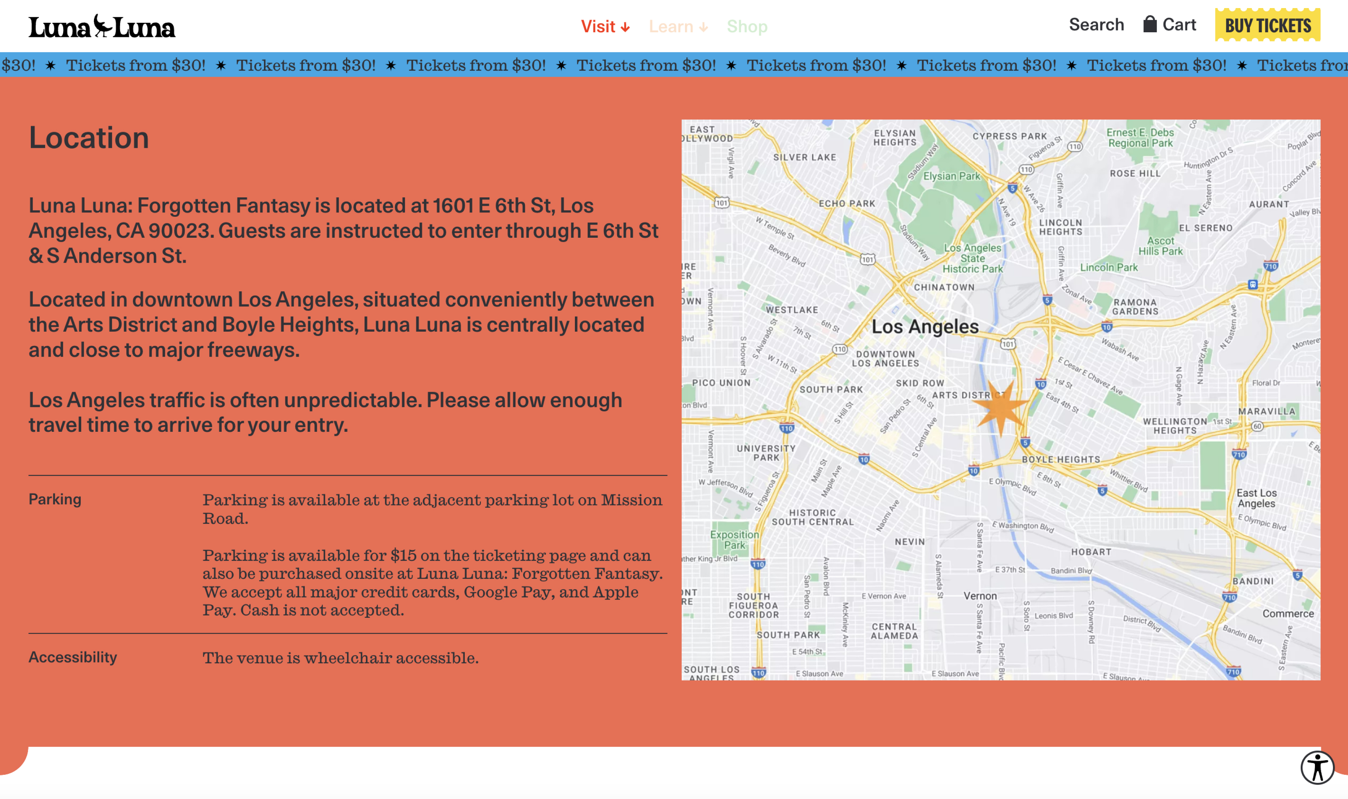Expand the Visit dropdown arrow

pos(626,28)
